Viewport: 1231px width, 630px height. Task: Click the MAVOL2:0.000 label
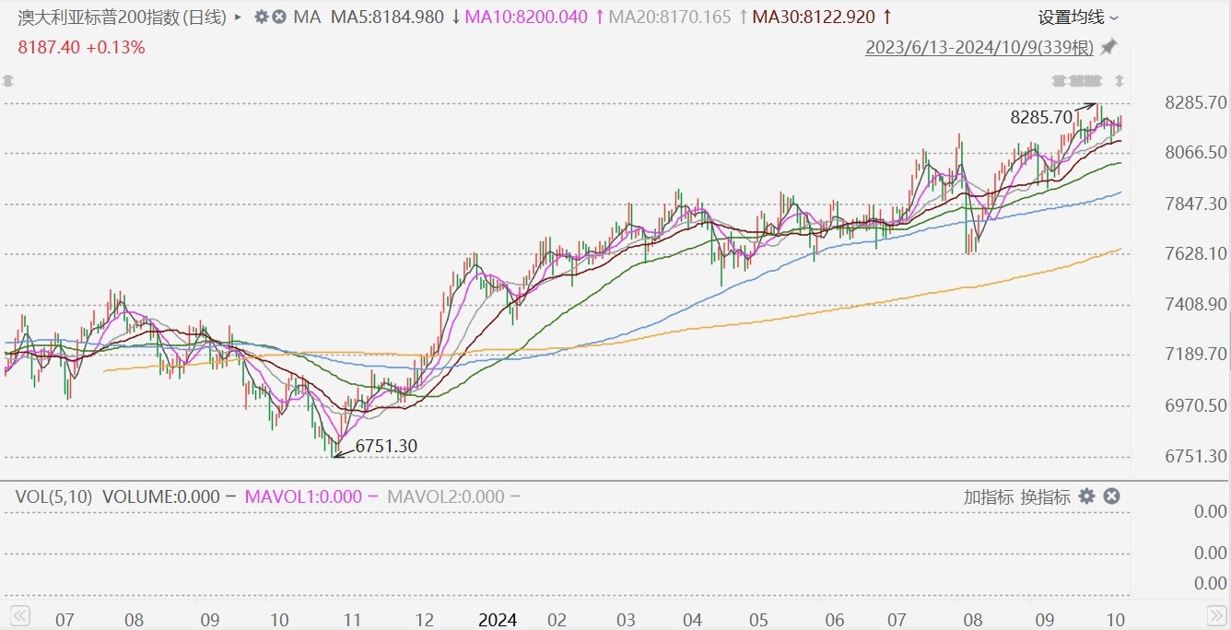[445, 496]
